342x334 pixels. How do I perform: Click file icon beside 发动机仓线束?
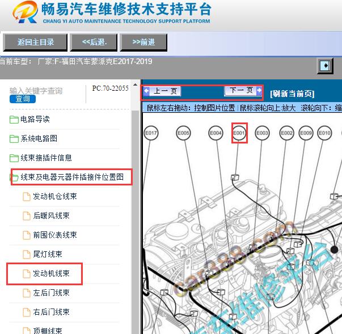27,196
